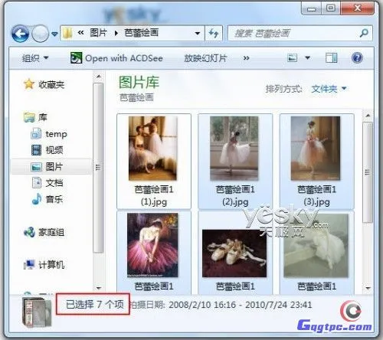The height and width of the screenshot is (340, 383).
Task: Click navigation pane scrollbar up arrow
Action: (99, 77)
